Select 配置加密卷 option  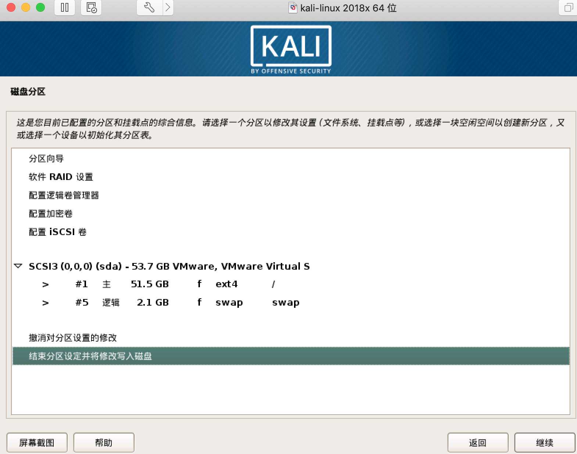tap(51, 214)
